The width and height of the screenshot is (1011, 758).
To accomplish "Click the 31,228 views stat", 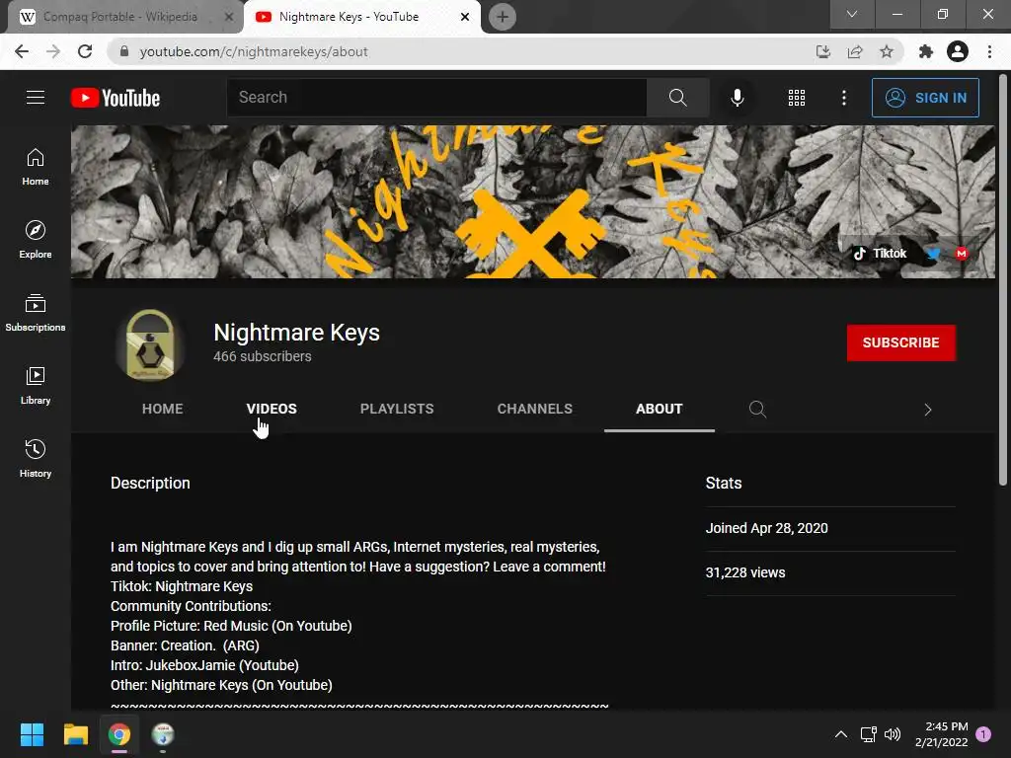I will pyautogui.click(x=745, y=573).
